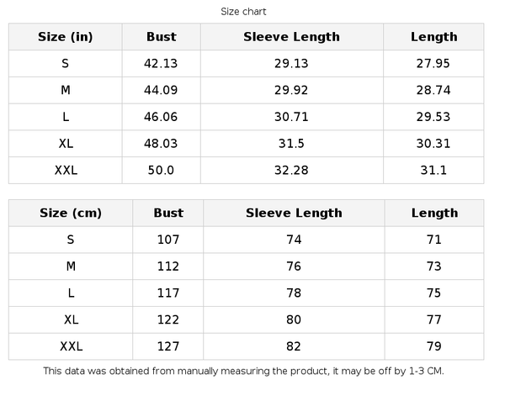Select the "Size (cm)" column header

pos(71,213)
